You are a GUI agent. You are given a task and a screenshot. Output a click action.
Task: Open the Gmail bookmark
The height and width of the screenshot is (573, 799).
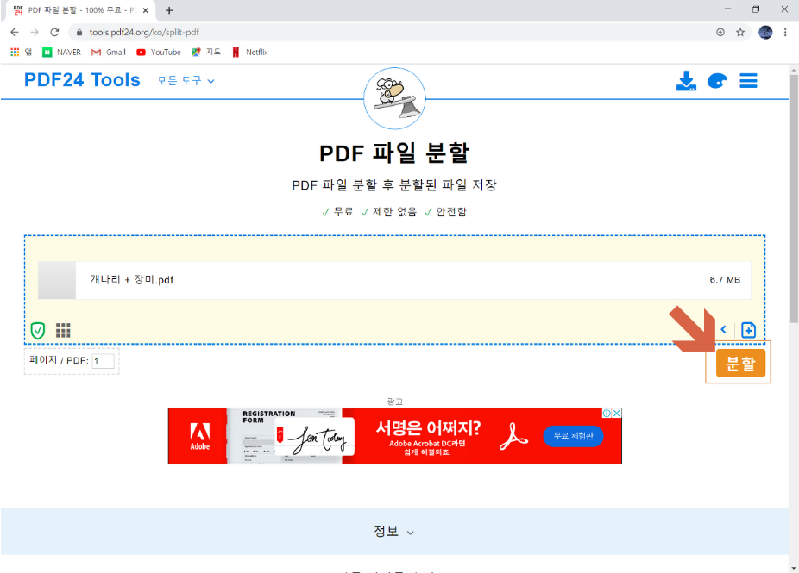pyautogui.click(x=109, y=52)
